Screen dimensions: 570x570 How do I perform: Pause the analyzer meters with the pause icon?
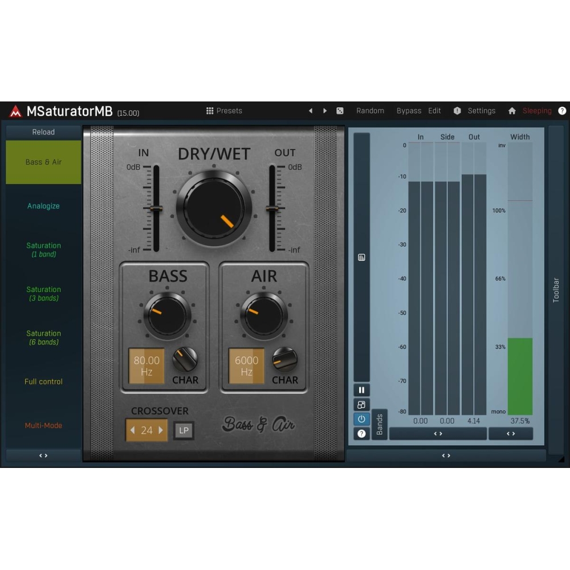tap(361, 389)
